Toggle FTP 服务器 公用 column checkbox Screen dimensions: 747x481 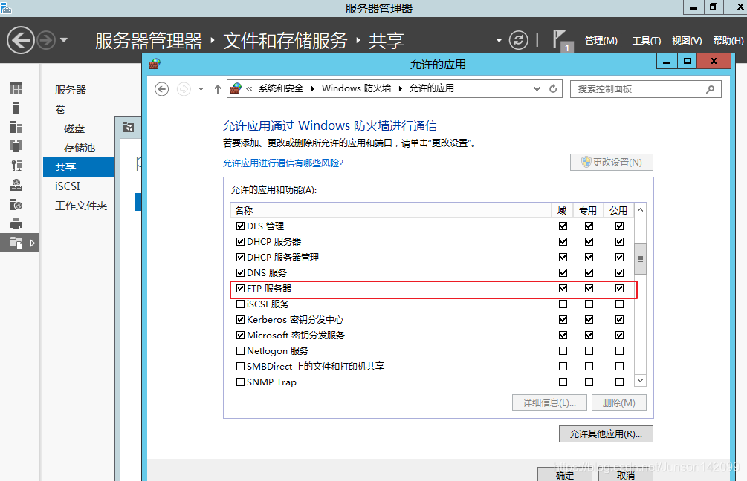[619, 288]
